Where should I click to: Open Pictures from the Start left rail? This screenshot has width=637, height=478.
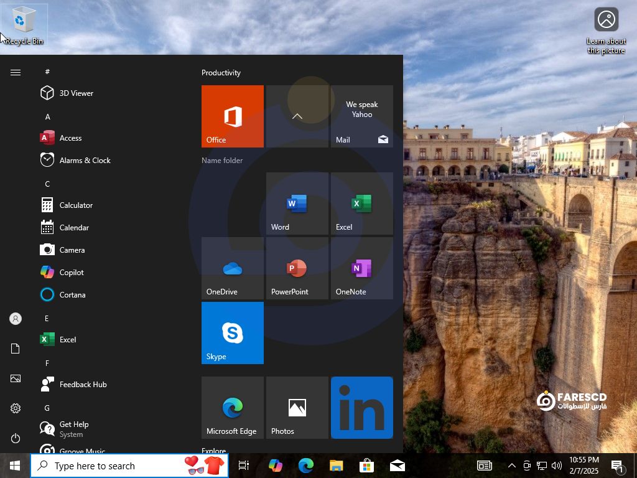[x=16, y=378]
